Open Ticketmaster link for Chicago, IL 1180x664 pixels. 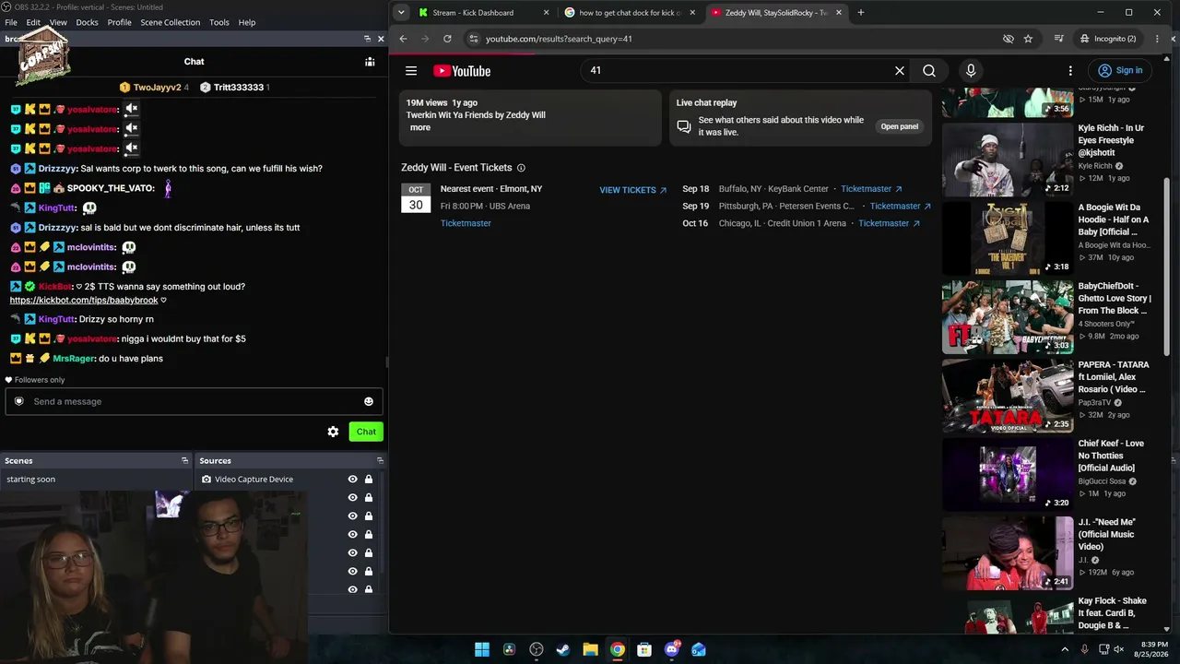pos(889,223)
